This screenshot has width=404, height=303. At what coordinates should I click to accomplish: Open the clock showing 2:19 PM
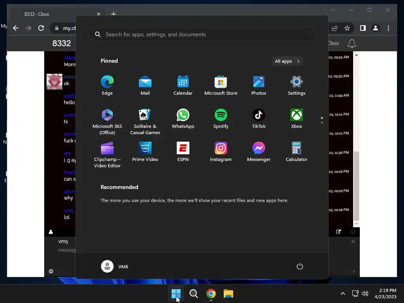[x=385, y=294]
